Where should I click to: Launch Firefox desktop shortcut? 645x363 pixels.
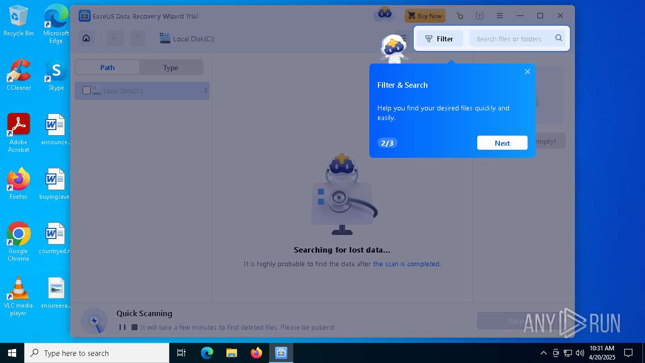tap(19, 184)
